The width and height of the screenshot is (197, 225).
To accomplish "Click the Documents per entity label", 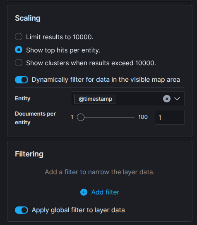I will click(x=35, y=118).
